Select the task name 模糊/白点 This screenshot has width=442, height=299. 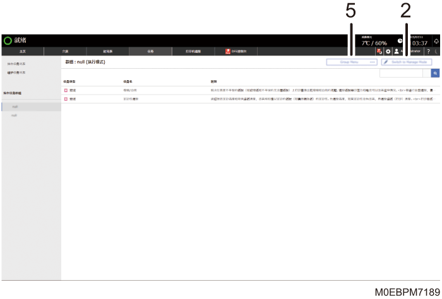coord(130,90)
